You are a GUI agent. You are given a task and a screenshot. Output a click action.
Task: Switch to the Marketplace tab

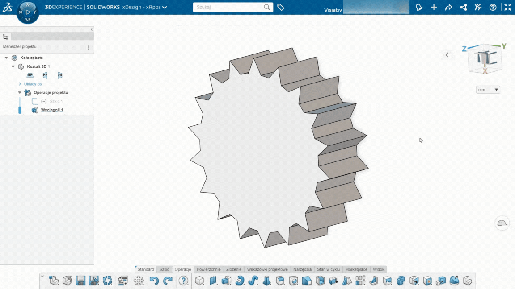(x=356, y=269)
